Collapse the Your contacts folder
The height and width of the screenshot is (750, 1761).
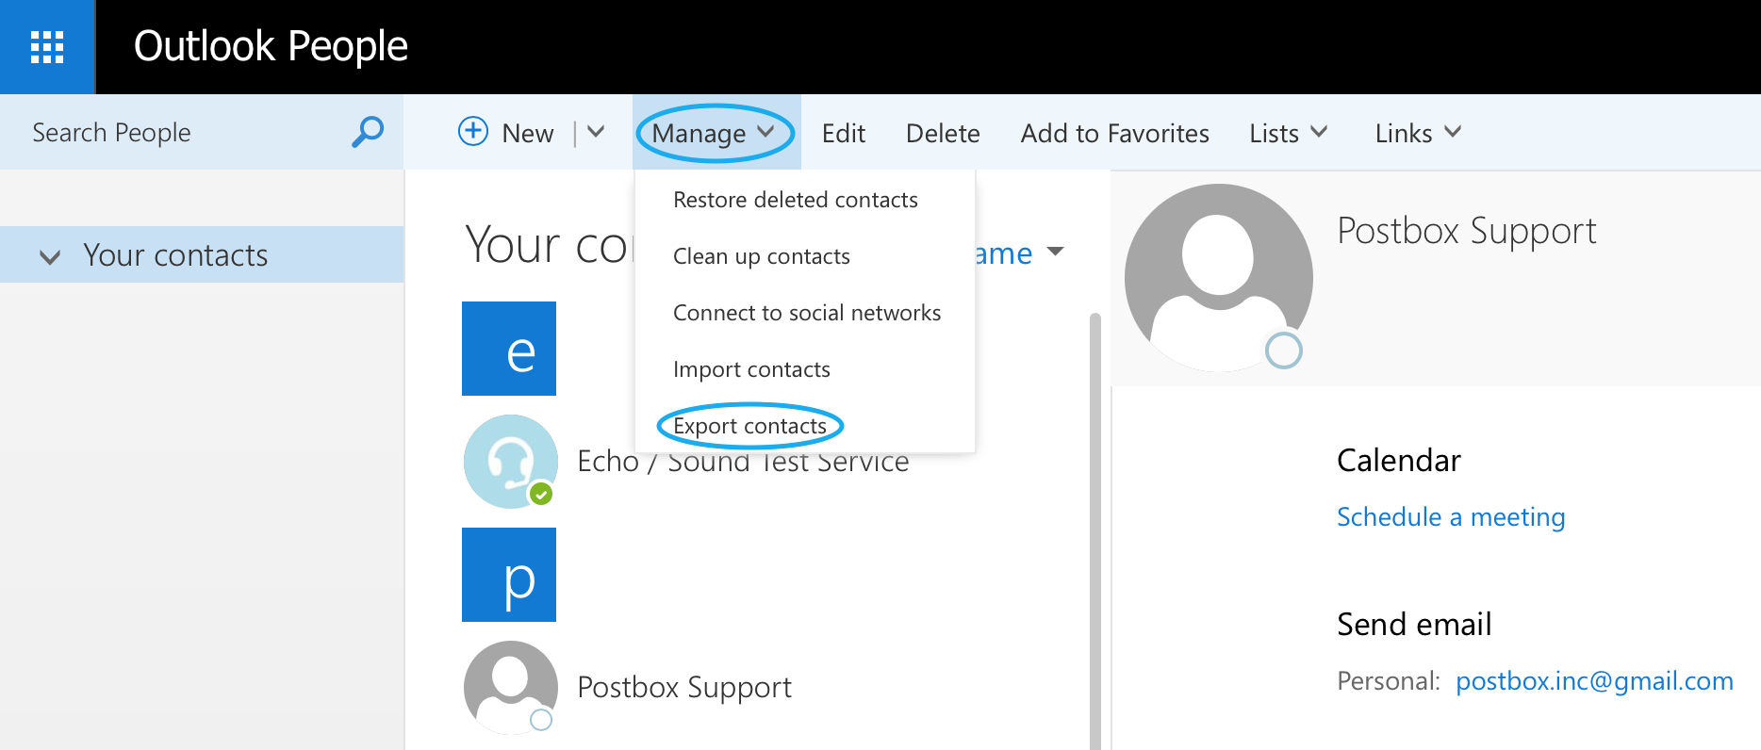(x=50, y=256)
